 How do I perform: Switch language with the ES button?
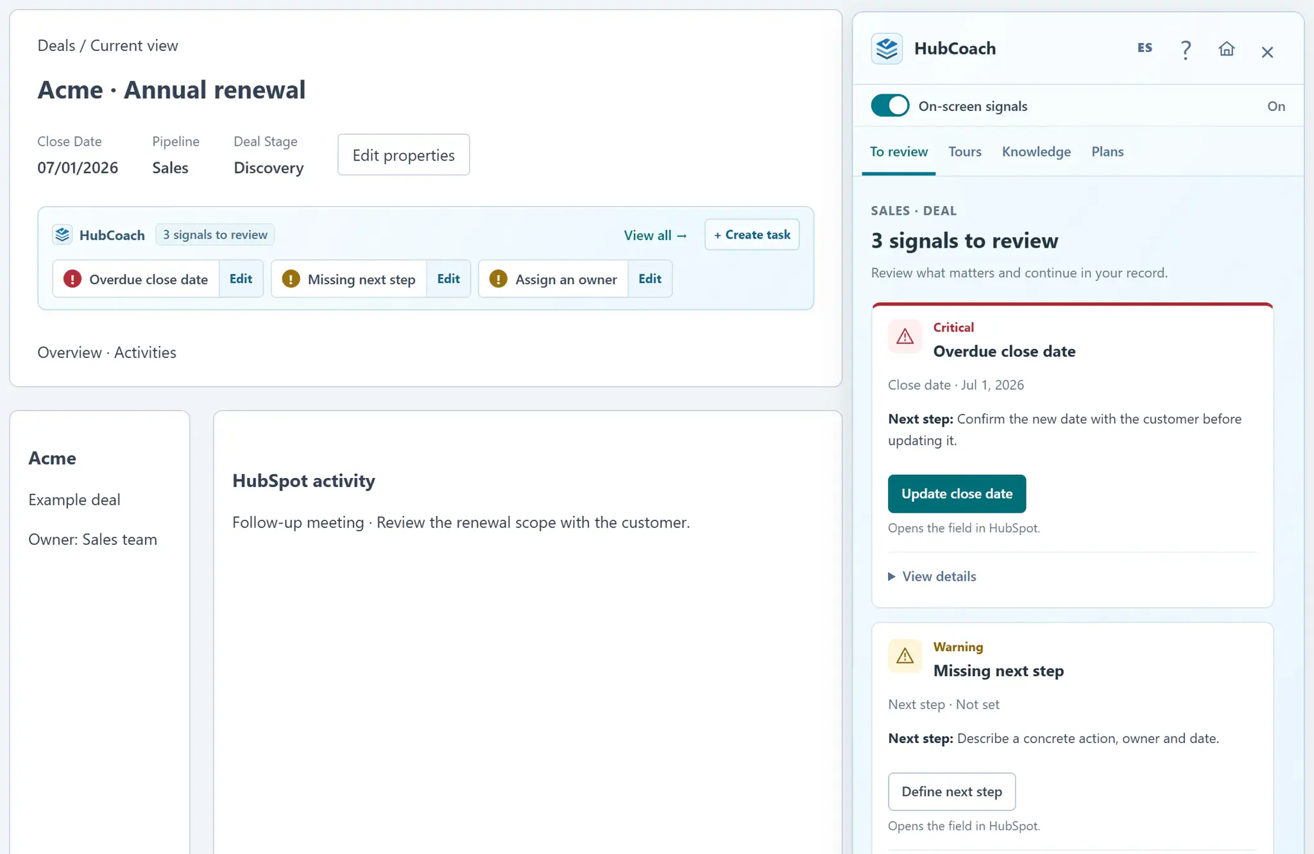click(x=1145, y=48)
